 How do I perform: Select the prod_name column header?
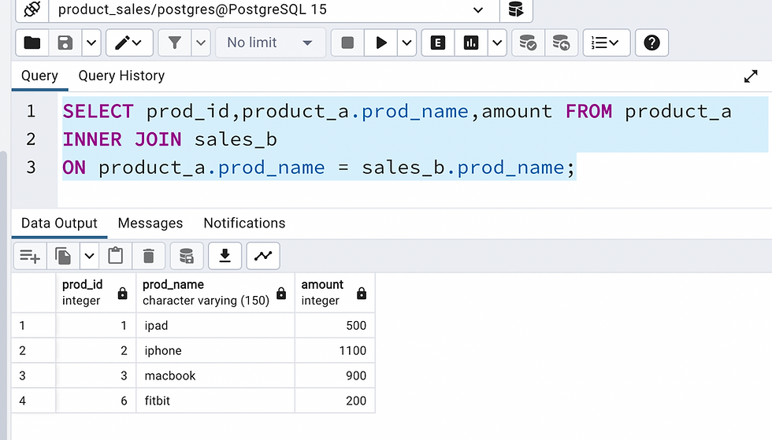[x=216, y=293]
